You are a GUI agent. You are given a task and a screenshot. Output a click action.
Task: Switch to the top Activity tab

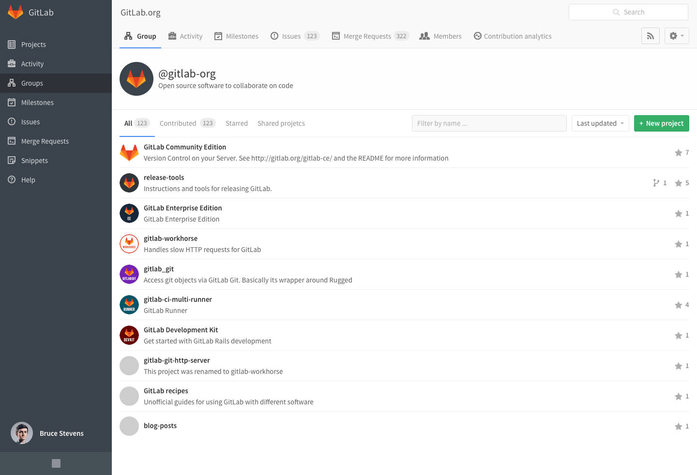point(185,36)
